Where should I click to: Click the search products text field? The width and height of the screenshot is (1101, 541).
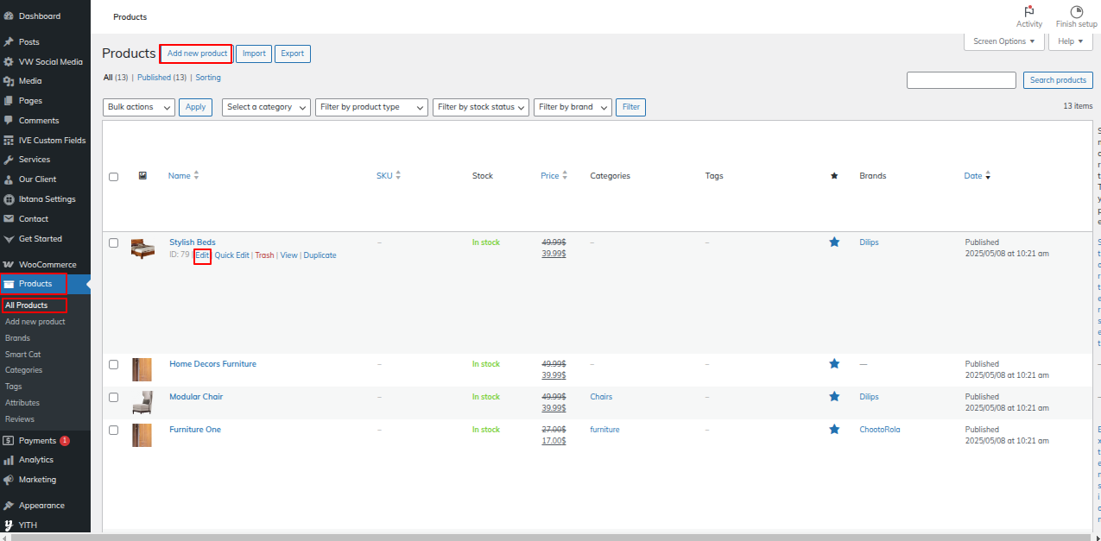point(961,80)
